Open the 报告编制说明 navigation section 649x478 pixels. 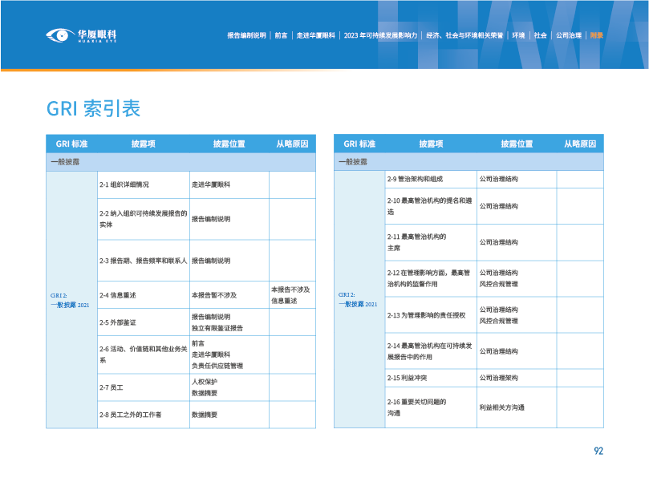pos(246,35)
